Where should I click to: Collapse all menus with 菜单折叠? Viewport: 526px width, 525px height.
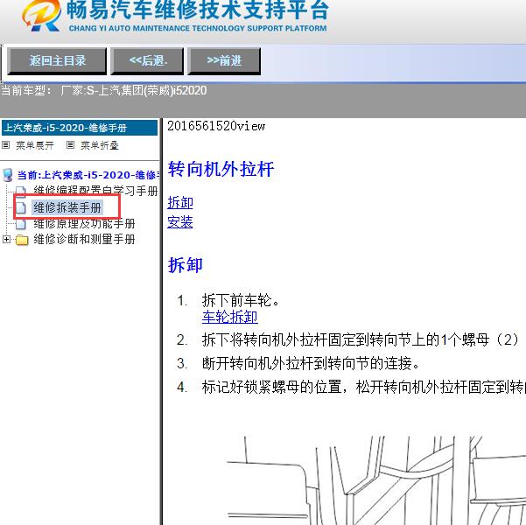(x=100, y=145)
